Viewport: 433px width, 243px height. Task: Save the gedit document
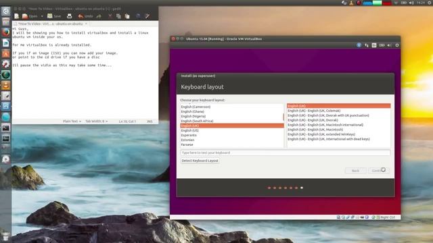54,16
